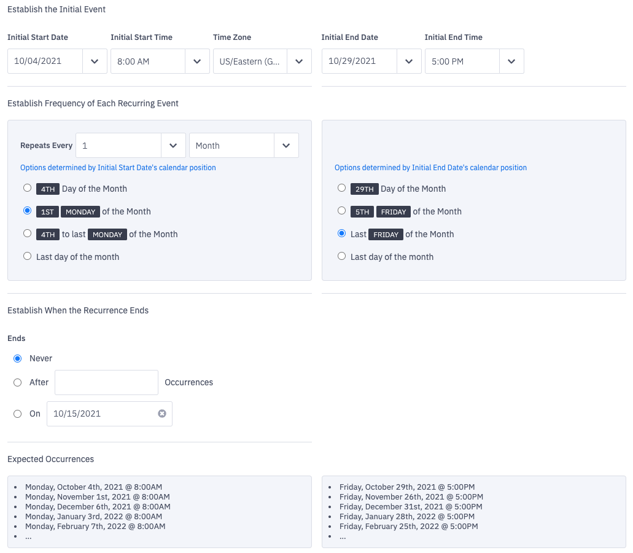Choose 5TH FRIDAY of the Month
This screenshot has width=633, height=553.
pos(341,211)
